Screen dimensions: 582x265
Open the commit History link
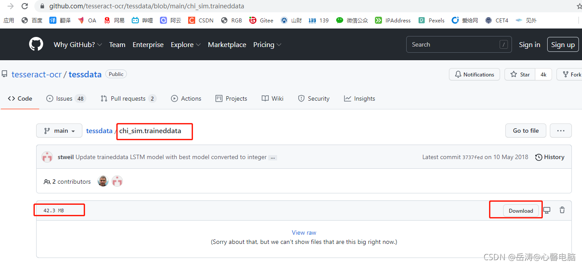click(549, 157)
